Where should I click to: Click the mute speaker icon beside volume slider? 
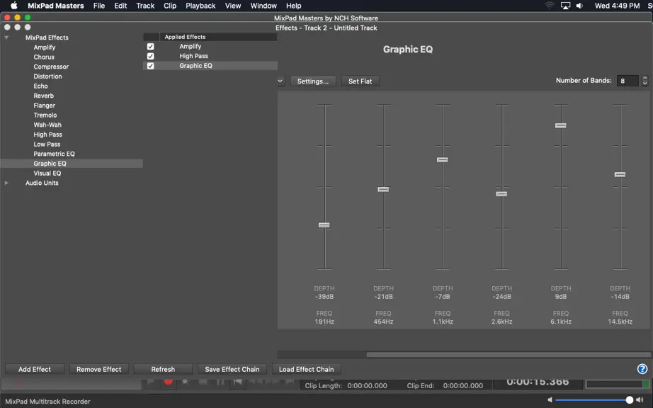tap(550, 399)
